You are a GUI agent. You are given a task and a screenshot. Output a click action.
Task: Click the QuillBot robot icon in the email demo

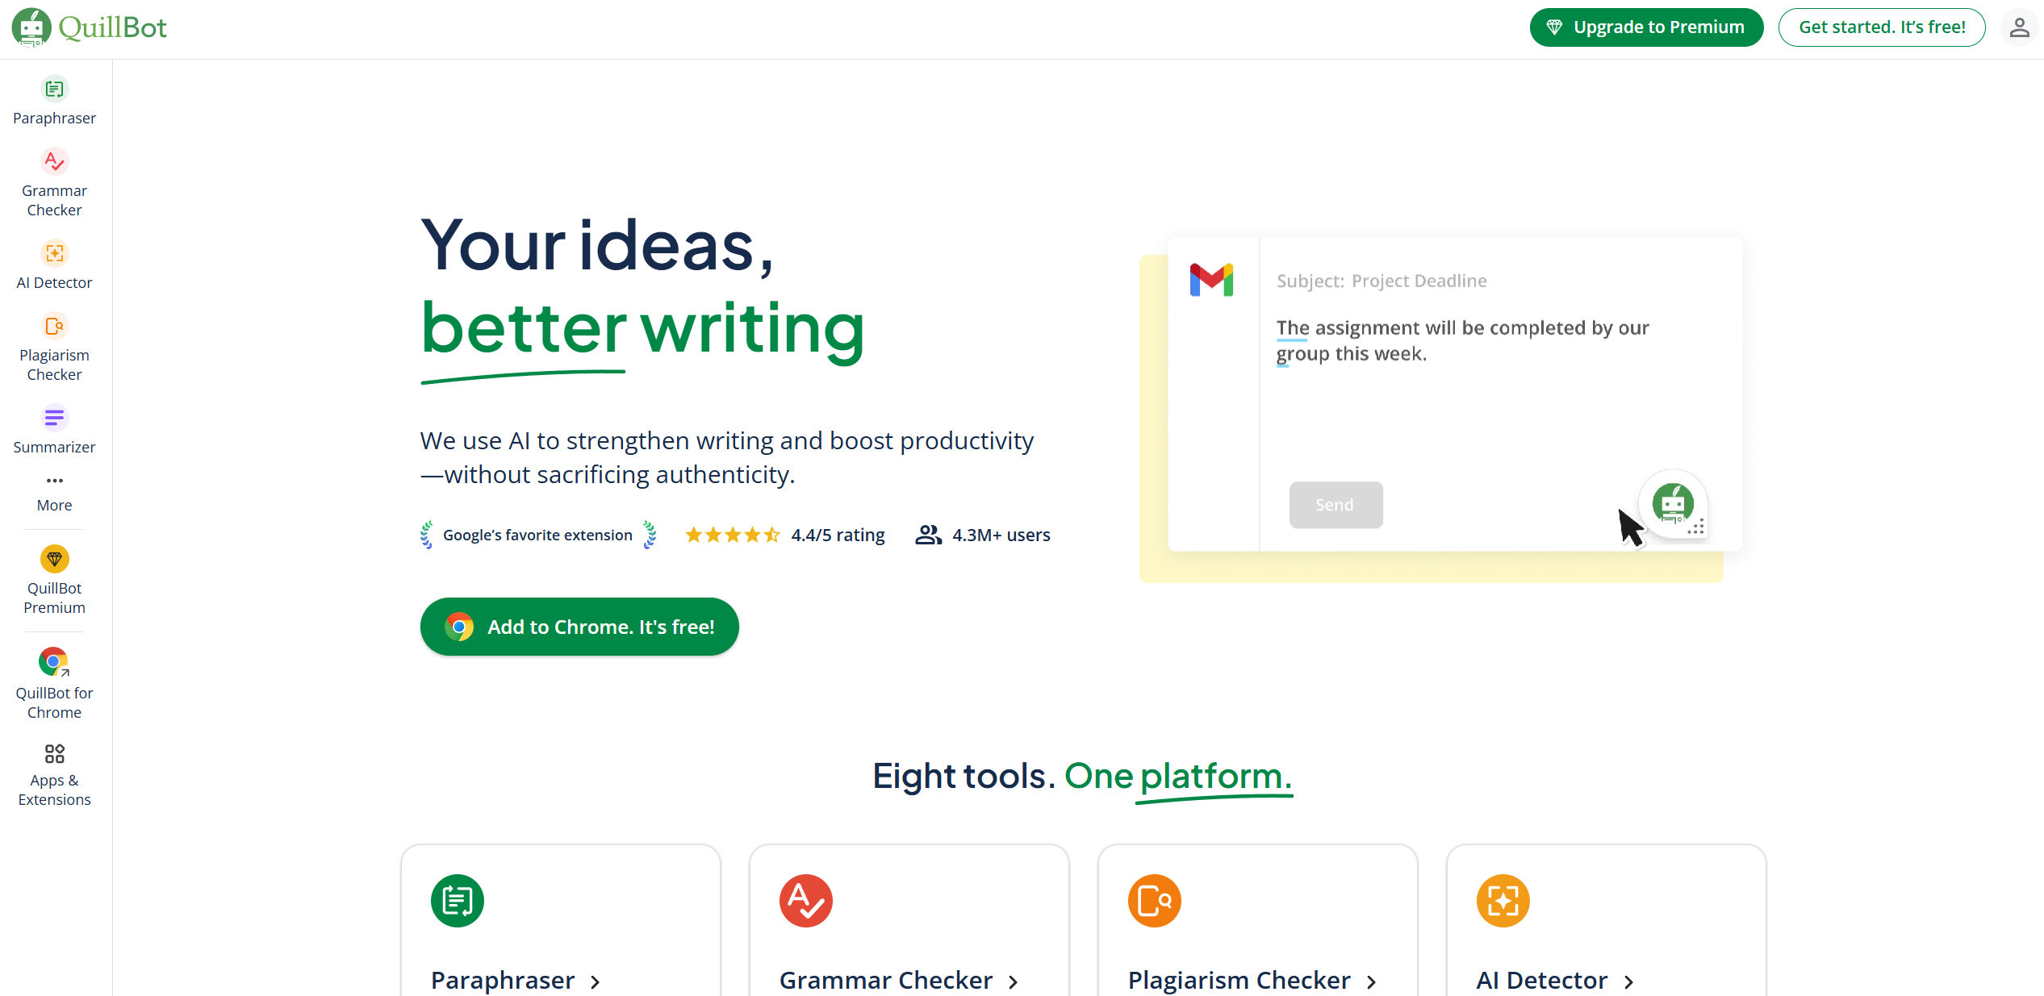click(x=1673, y=505)
